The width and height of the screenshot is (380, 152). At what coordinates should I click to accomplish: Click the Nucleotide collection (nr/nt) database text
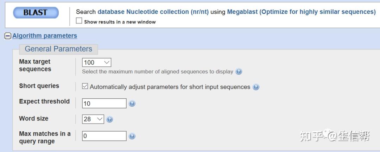153,12
